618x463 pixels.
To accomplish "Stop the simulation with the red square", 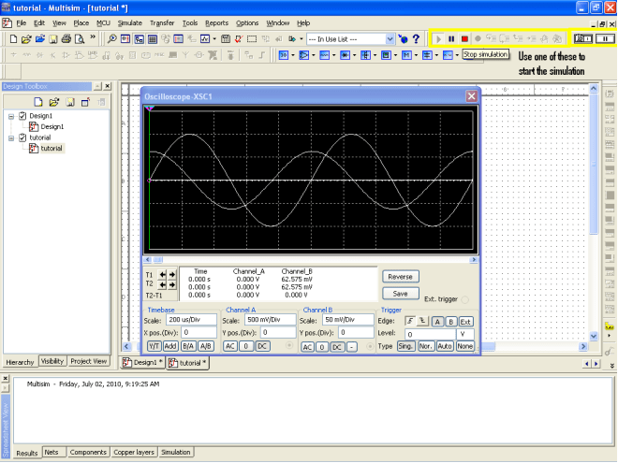I will (x=464, y=39).
